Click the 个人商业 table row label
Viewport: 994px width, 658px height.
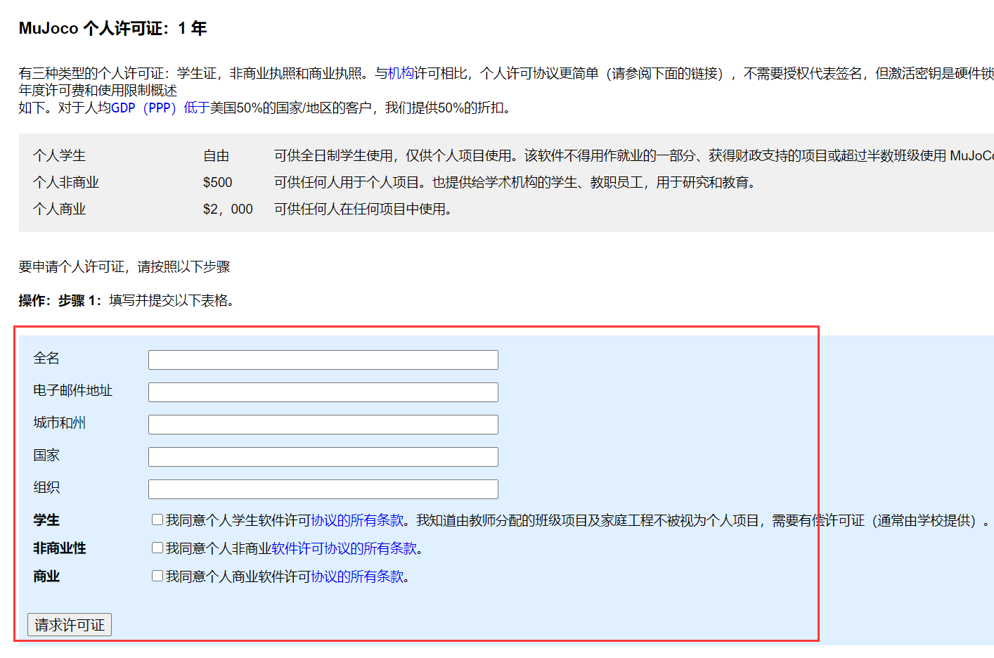(59, 209)
